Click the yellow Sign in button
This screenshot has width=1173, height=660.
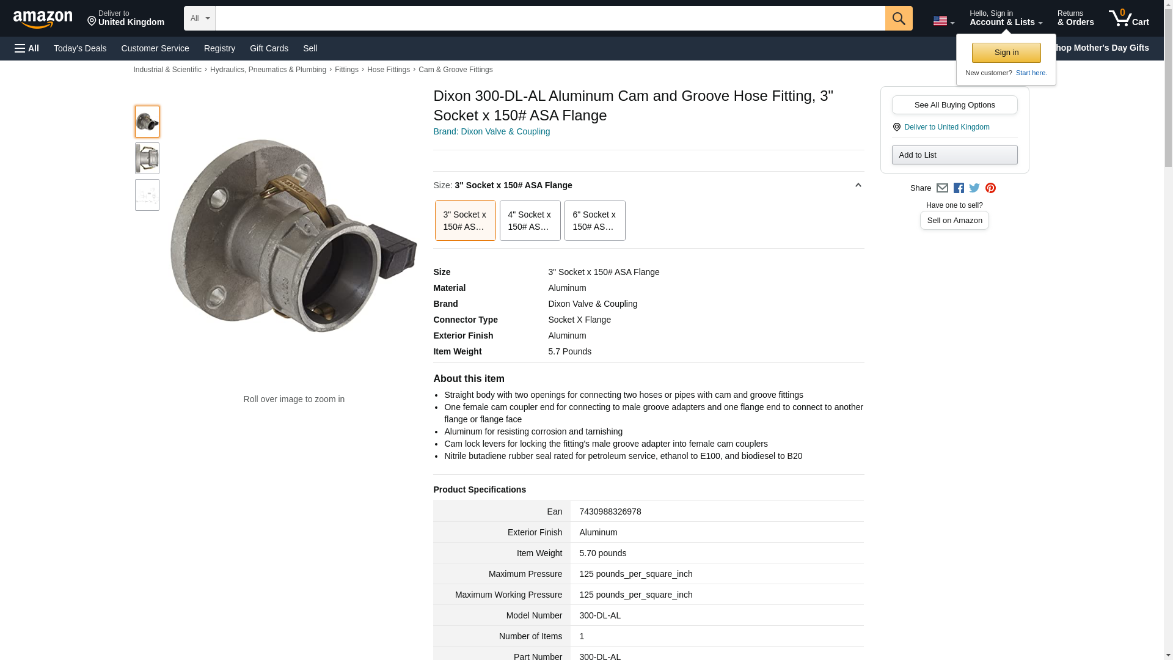[1006, 53]
